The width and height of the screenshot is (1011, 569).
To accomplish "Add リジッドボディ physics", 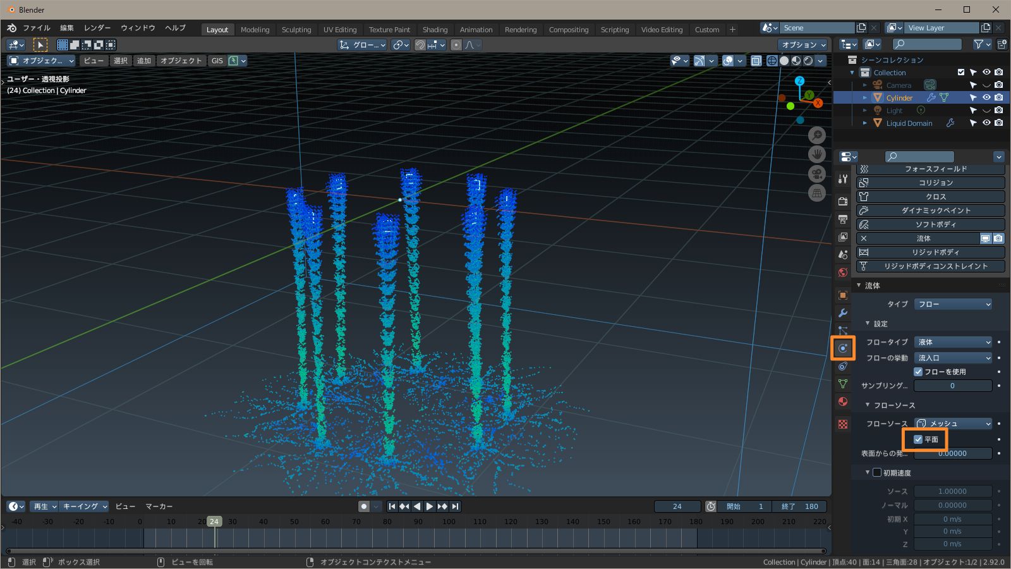I will 931,252.
